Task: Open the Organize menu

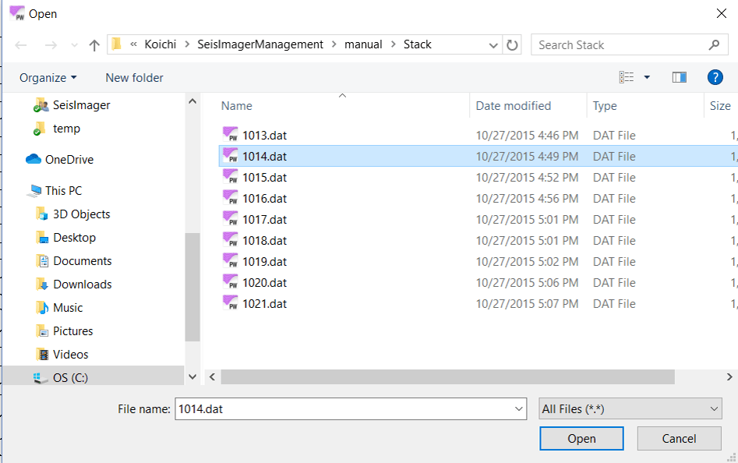Action: (48, 77)
